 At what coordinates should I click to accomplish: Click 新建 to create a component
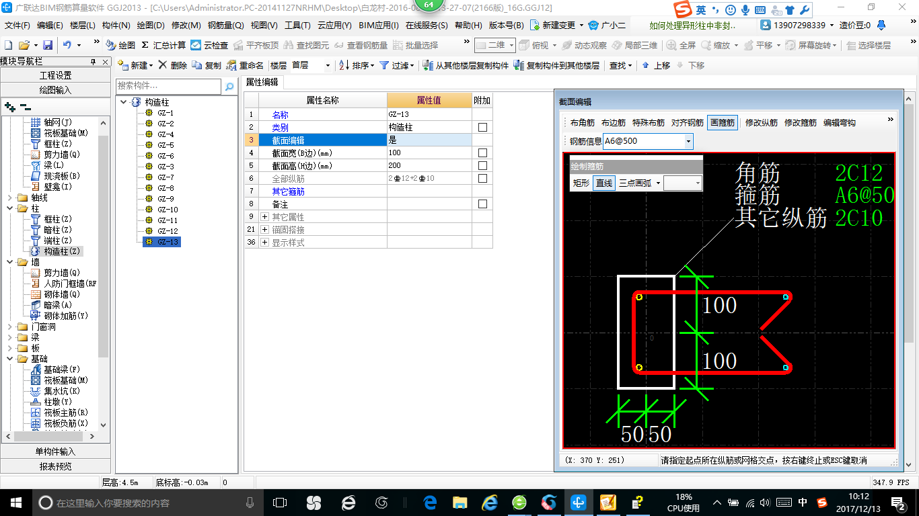135,65
